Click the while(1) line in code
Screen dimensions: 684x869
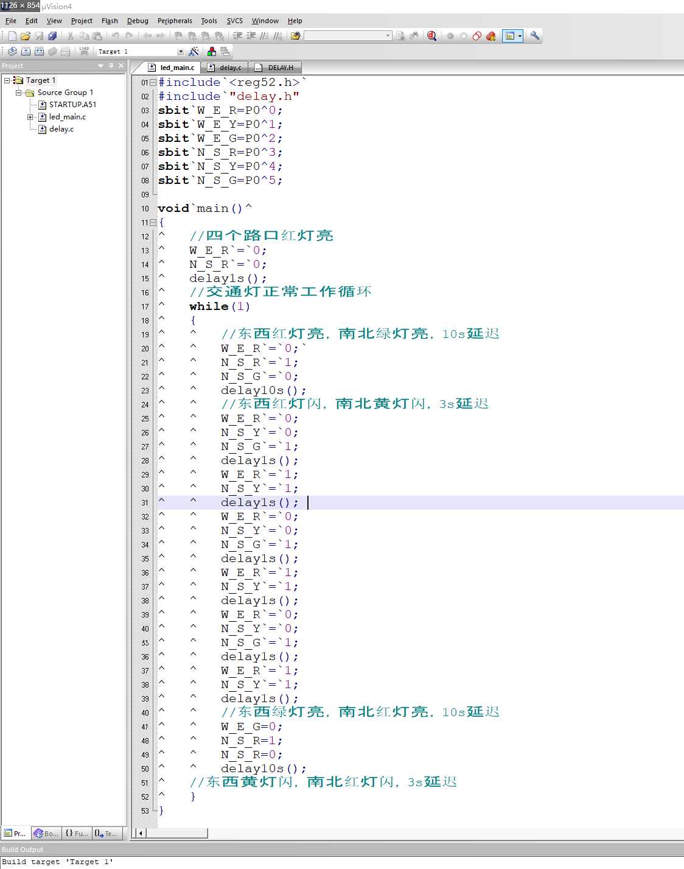coord(220,306)
